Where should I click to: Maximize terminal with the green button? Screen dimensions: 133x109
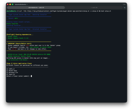tap(12, 4)
